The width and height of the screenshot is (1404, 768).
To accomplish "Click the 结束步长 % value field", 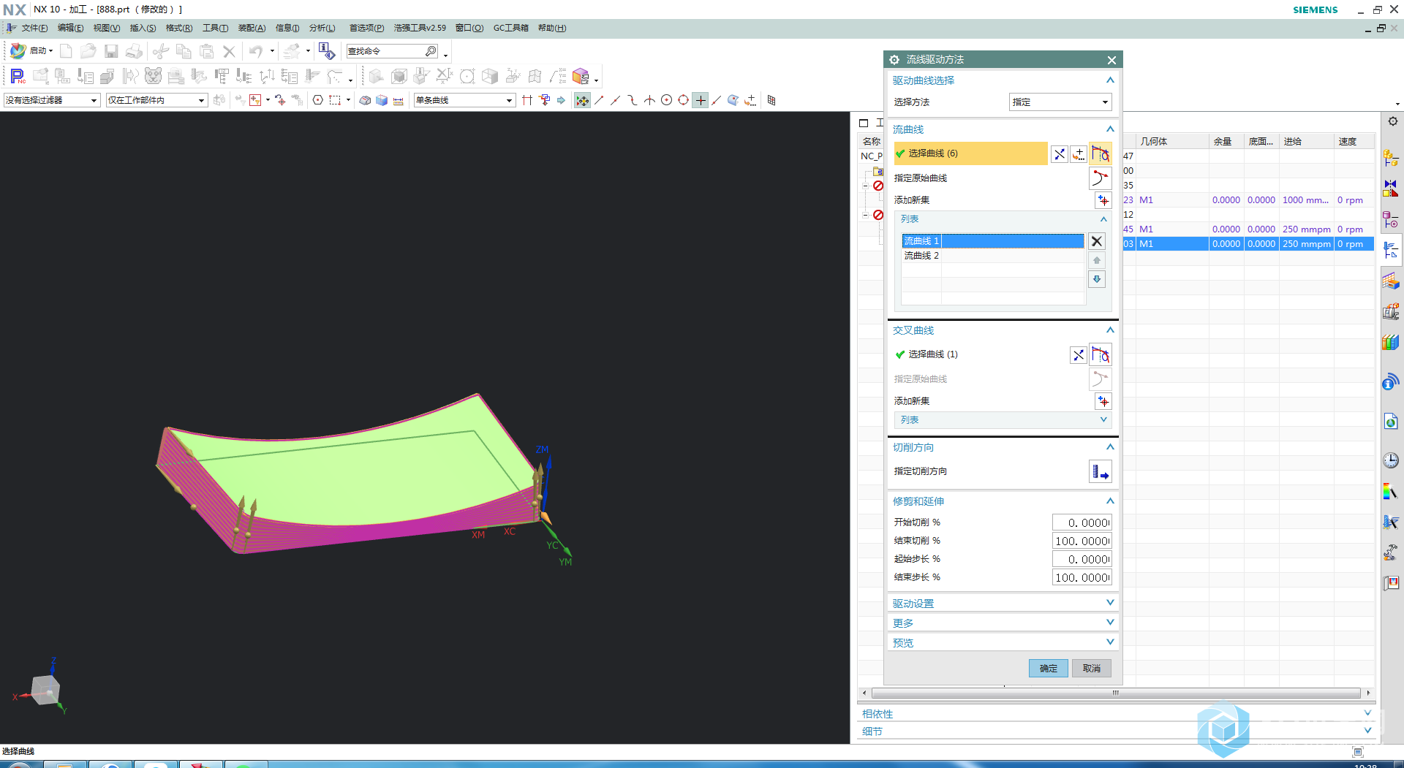I will point(1082,577).
